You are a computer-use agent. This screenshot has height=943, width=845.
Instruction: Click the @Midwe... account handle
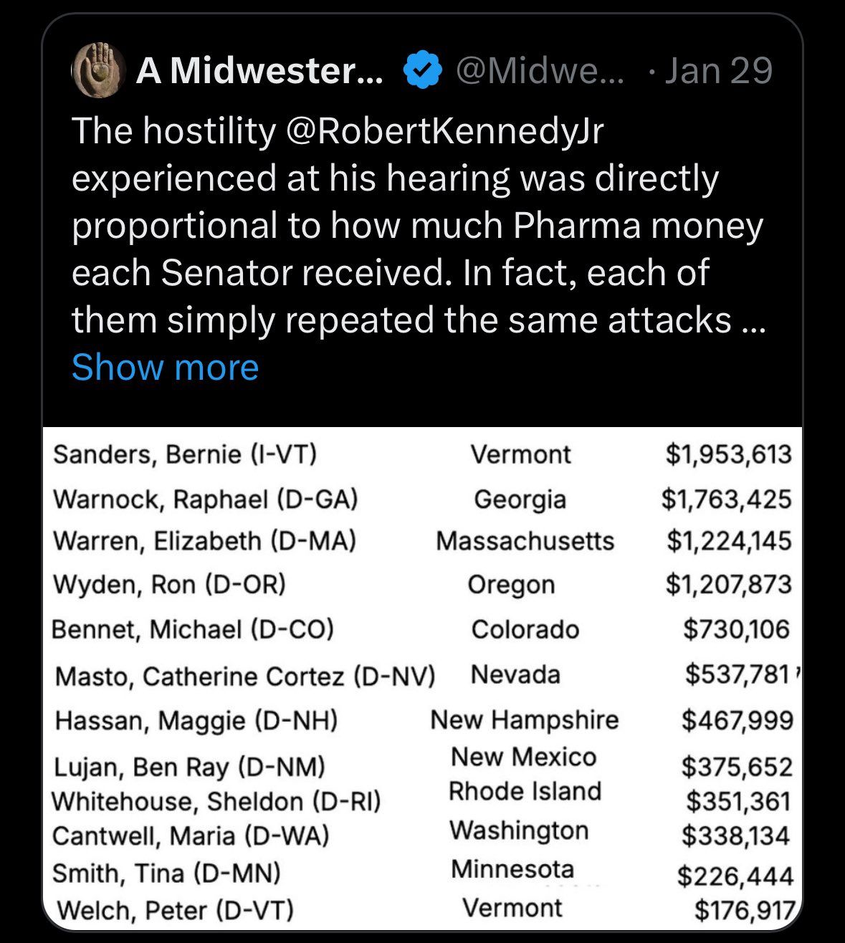point(539,70)
